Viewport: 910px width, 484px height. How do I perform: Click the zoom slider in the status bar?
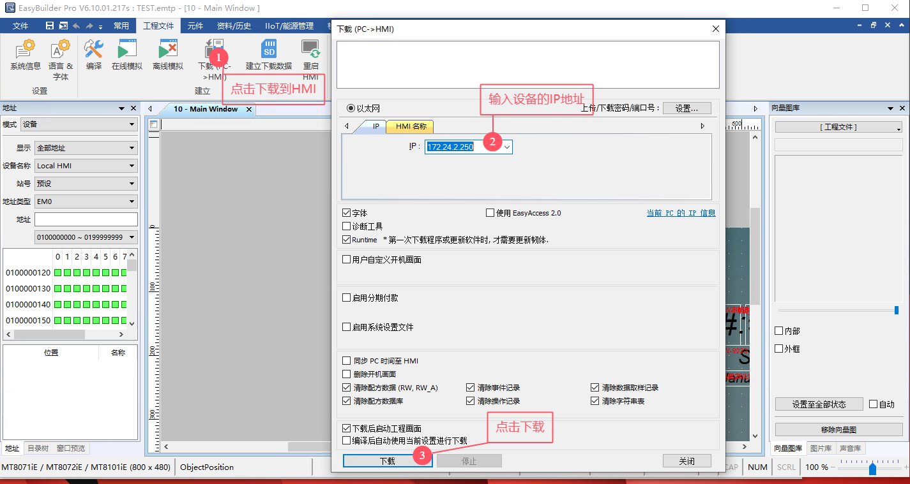872,469
